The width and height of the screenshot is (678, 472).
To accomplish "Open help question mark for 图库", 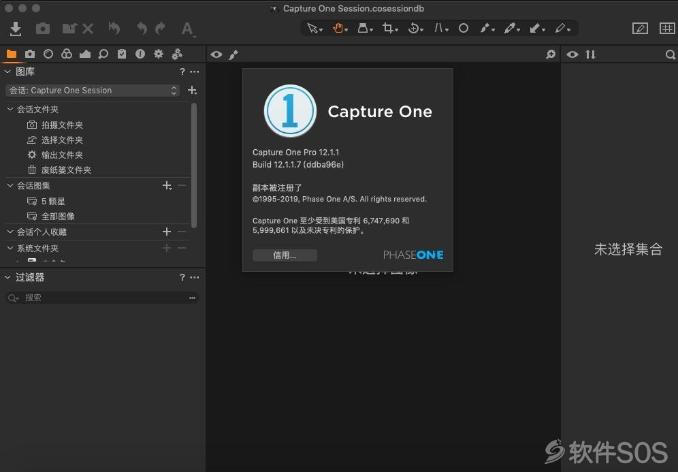I will pos(182,72).
